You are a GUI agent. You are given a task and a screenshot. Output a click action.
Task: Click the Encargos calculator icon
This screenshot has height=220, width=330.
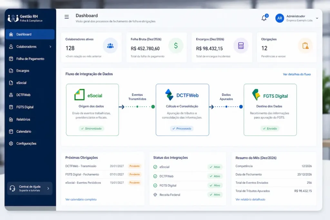[241, 45]
